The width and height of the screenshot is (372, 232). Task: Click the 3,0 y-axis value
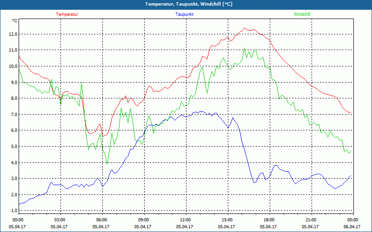(14, 178)
